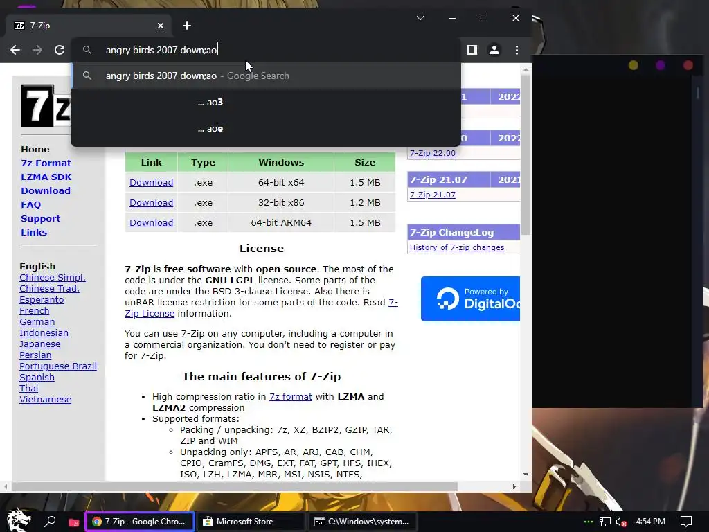The width and height of the screenshot is (709, 532).
Task: Switch to 7-Zip Google Chrome taskbar button
Action: click(x=140, y=522)
